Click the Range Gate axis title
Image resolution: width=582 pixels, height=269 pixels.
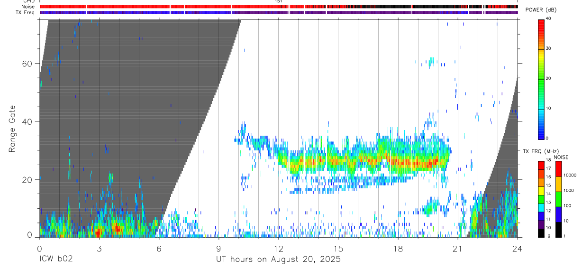click(13, 129)
